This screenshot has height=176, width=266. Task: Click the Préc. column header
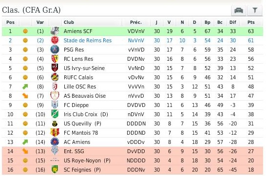(x=136, y=22)
